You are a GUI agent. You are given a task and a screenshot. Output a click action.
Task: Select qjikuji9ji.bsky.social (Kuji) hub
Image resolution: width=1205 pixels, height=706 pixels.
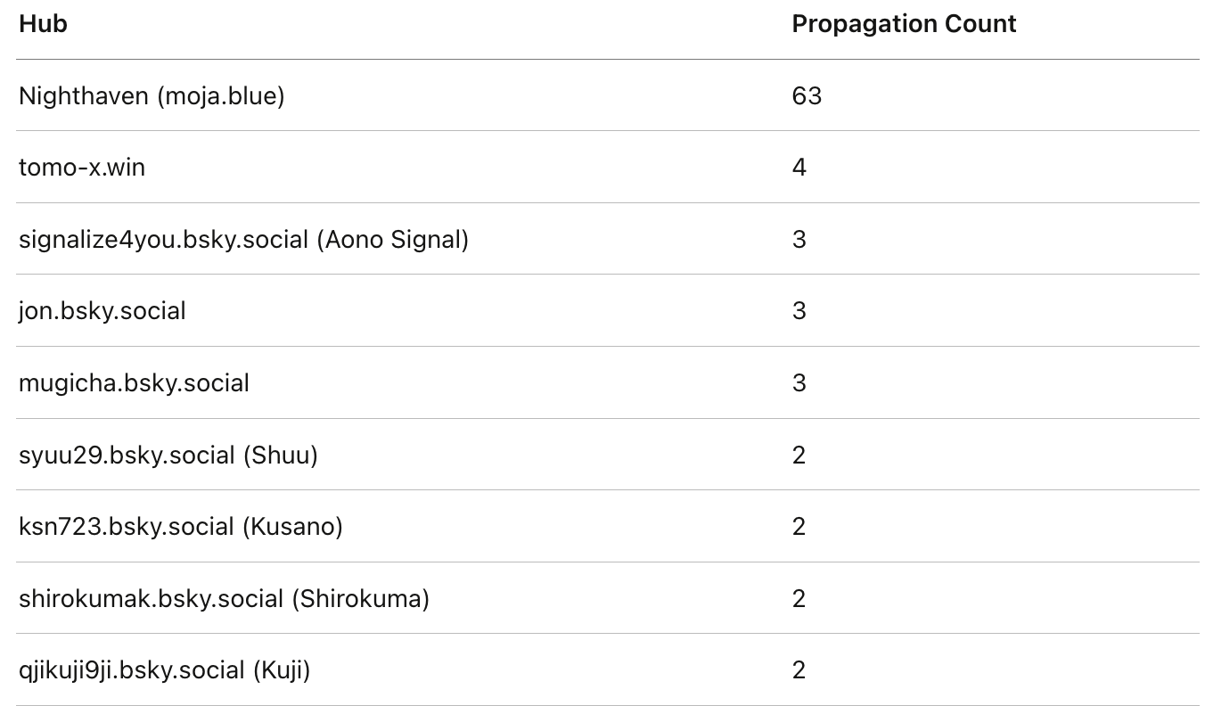(165, 669)
